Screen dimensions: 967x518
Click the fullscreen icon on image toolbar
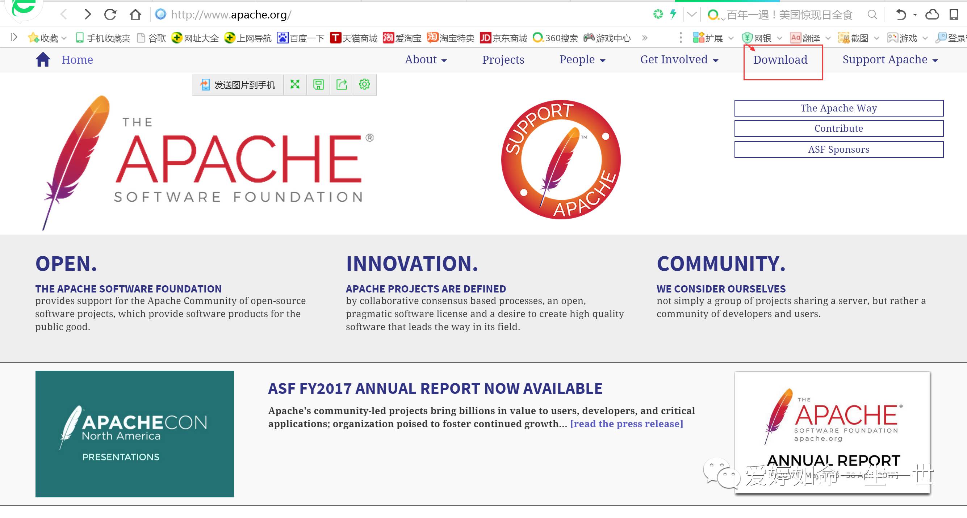295,84
